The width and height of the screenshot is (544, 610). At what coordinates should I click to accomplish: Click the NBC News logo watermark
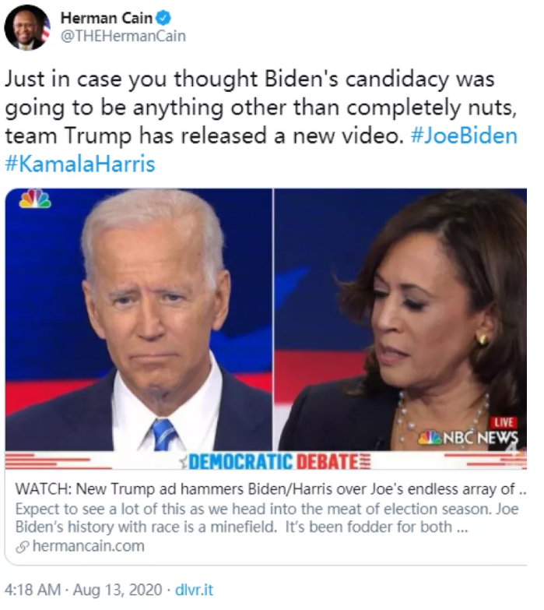pos(469,438)
